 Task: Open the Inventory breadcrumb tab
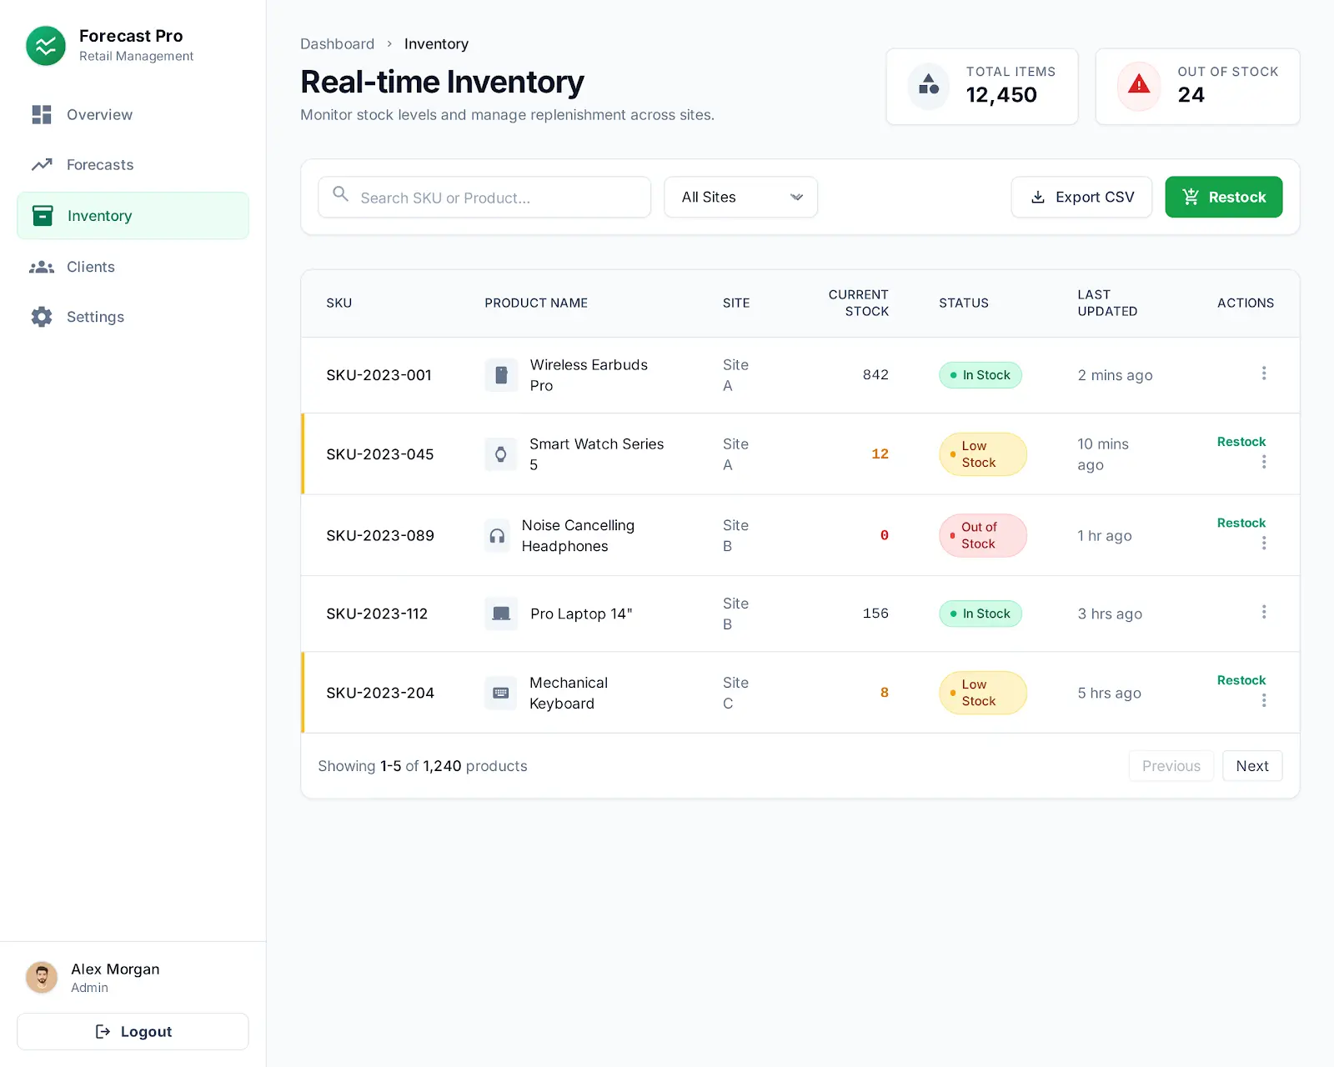(x=436, y=43)
